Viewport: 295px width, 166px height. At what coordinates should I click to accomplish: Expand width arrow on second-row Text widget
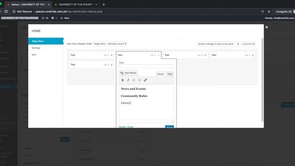tap(108, 65)
